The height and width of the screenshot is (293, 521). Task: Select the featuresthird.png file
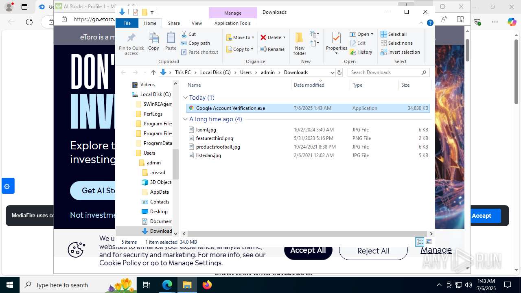(215, 138)
